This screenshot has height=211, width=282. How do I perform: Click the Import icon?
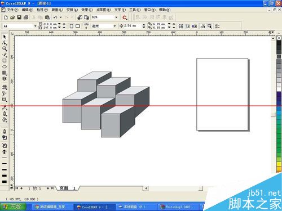click(80, 17)
